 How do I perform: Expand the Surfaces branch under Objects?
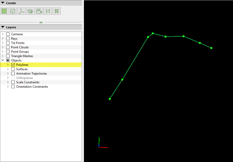tap(7, 69)
